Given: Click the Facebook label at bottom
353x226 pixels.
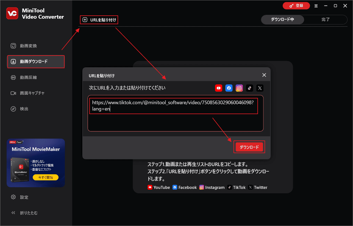Looking at the screenshot, I should tap(188, 187).
